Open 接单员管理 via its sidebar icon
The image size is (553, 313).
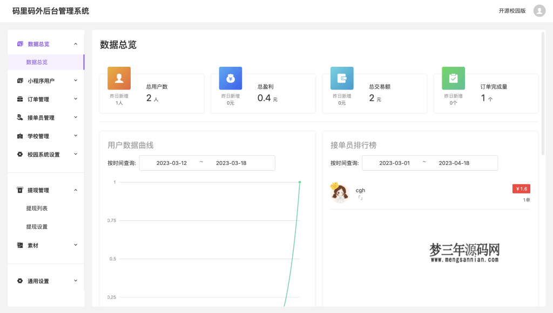tap(21, 117)
